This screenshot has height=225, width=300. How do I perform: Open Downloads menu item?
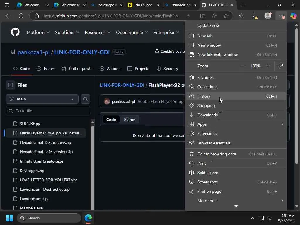236,115
